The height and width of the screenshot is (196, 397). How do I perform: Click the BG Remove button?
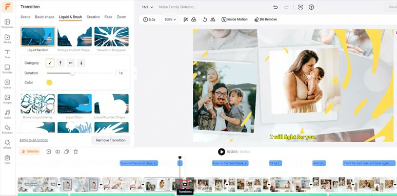266,19
